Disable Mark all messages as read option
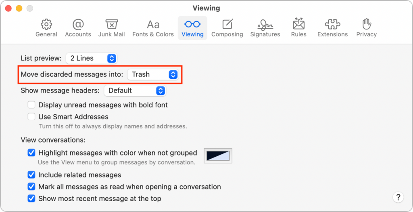 coord(31,187)
